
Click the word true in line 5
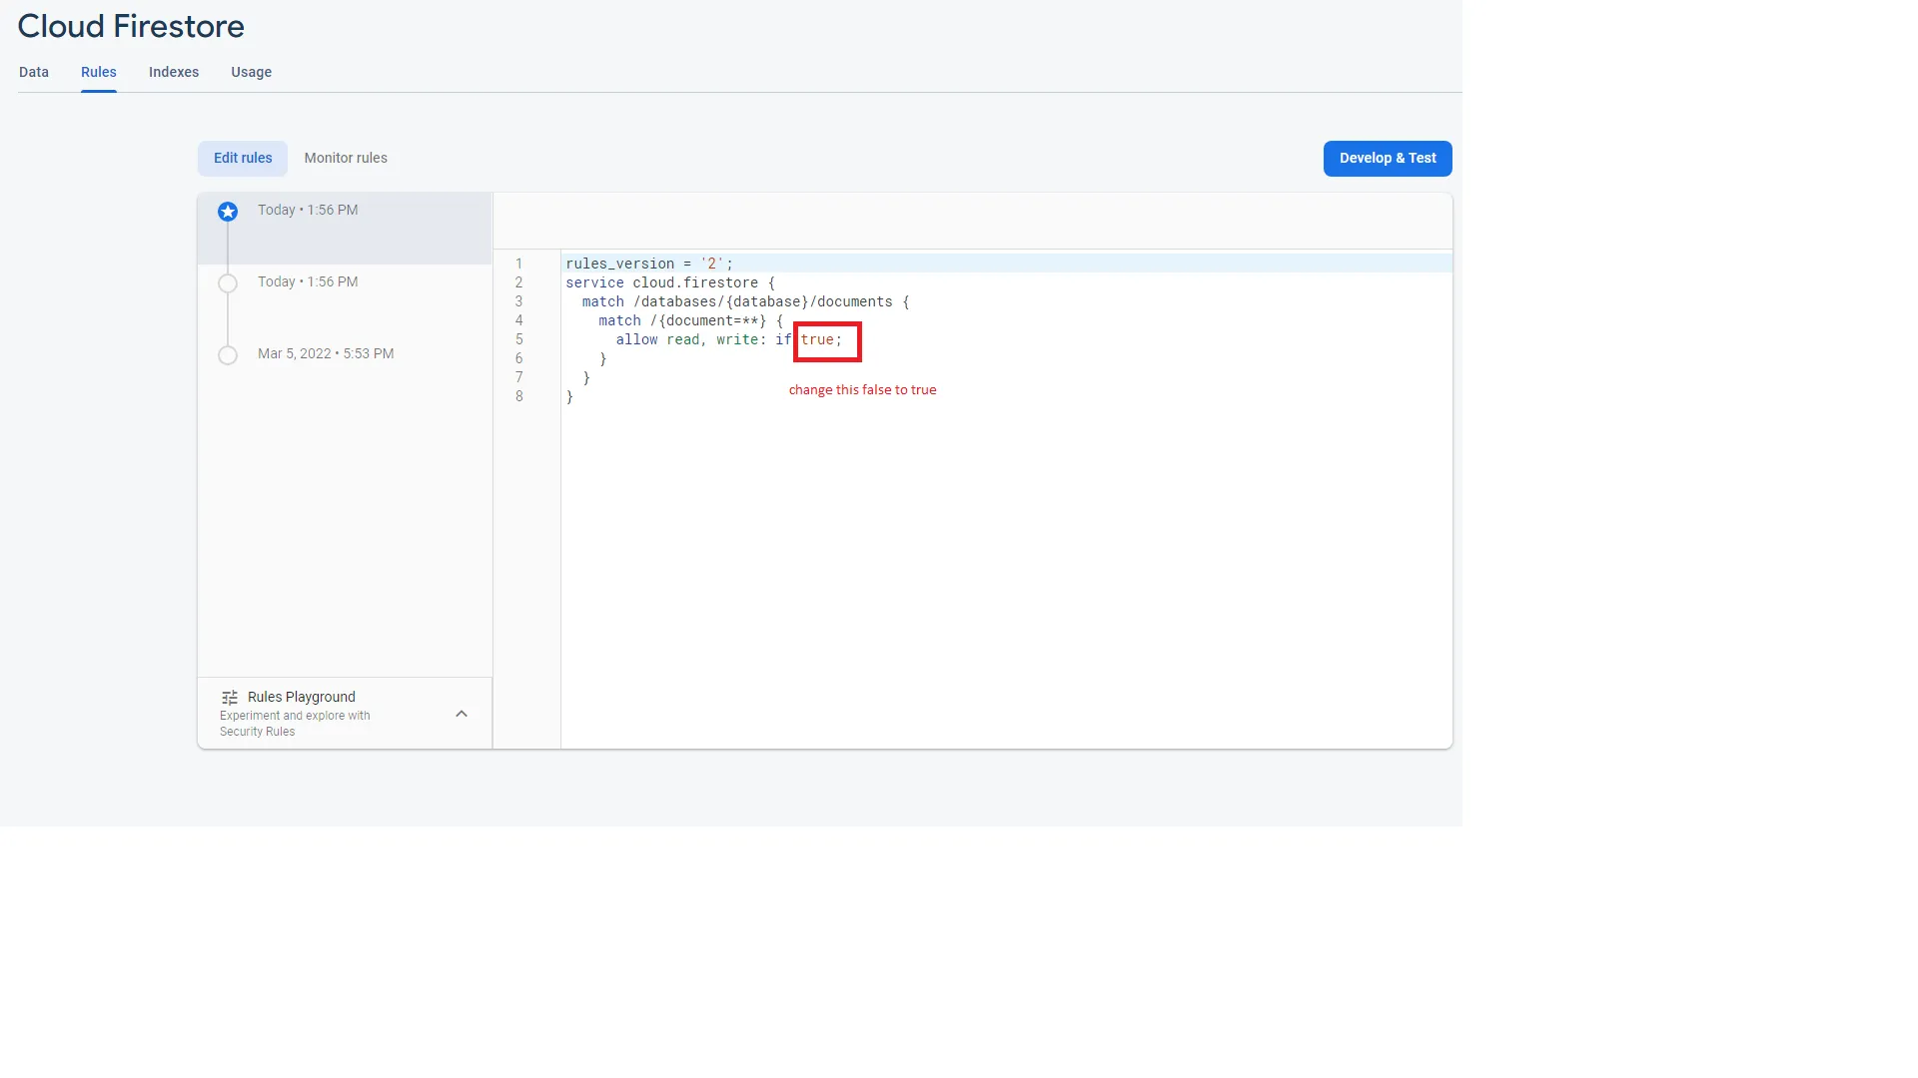click(x=817, y=339)
